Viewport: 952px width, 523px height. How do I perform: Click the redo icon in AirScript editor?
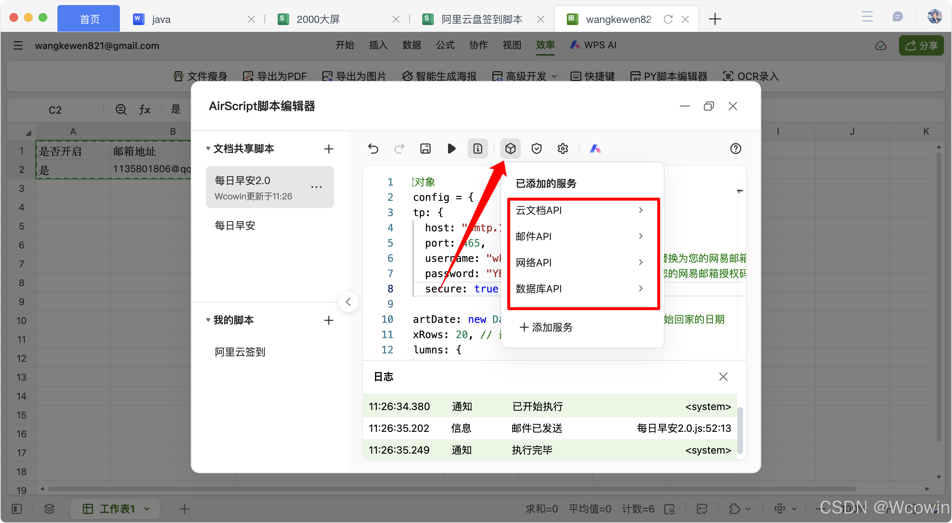(x=399, y=149)
